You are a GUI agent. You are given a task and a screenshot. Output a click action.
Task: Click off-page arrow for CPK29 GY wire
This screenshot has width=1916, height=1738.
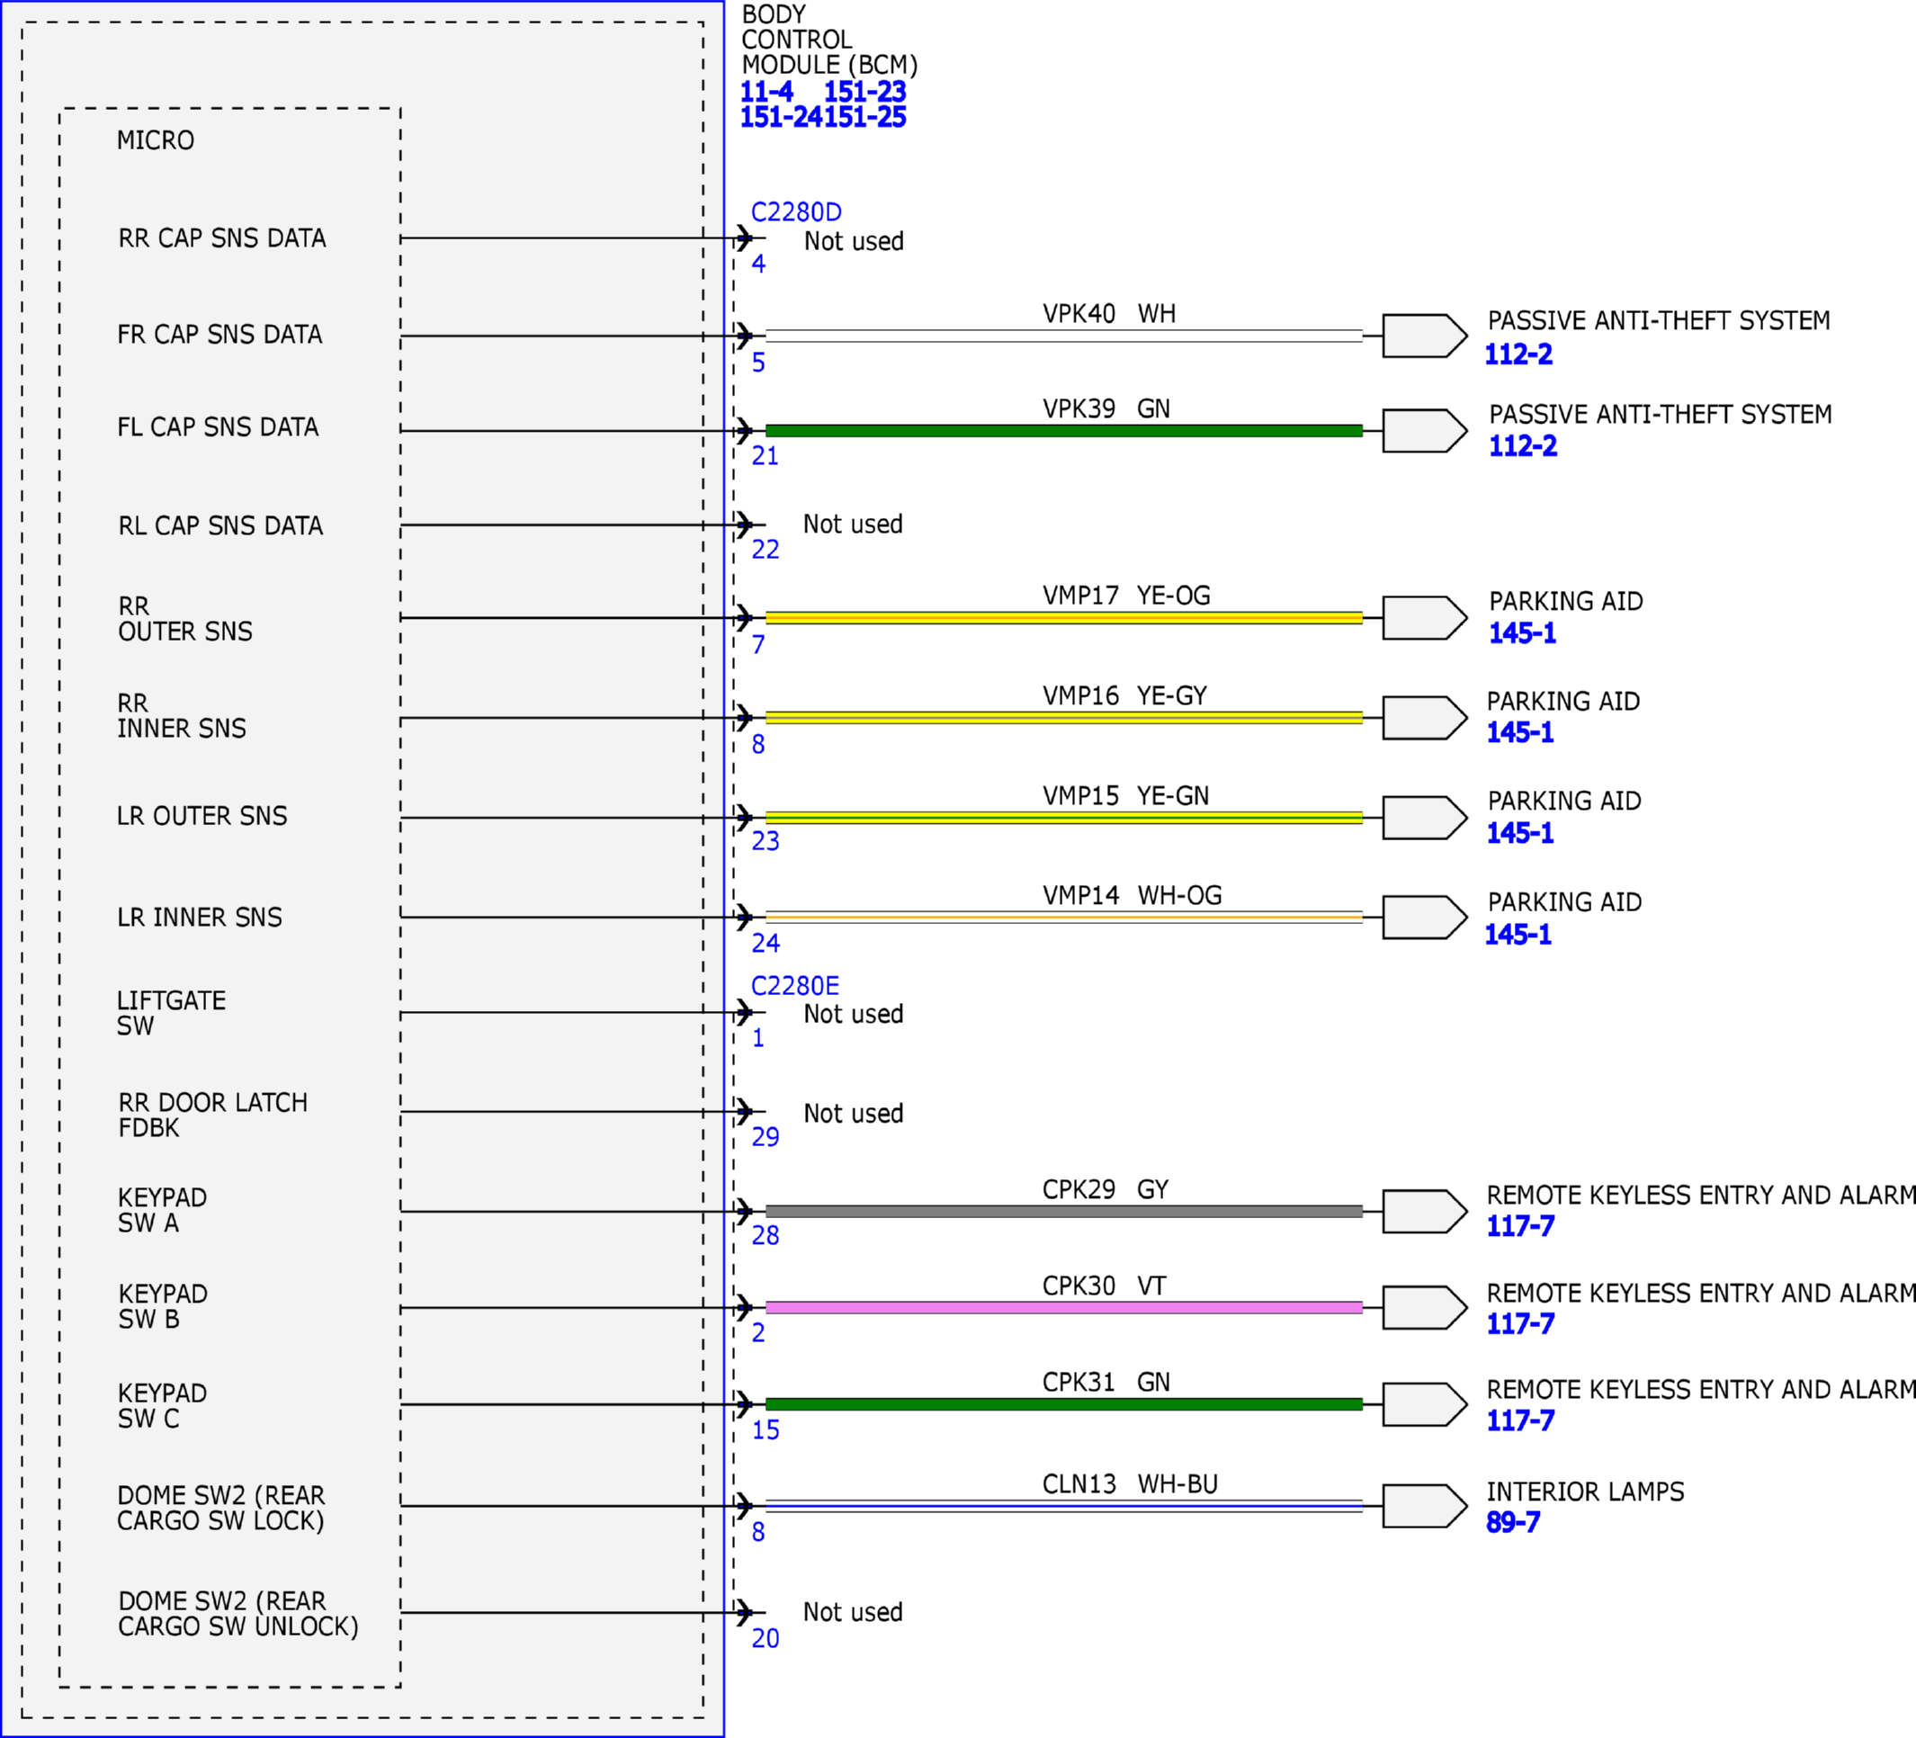click(1425, 1212)
